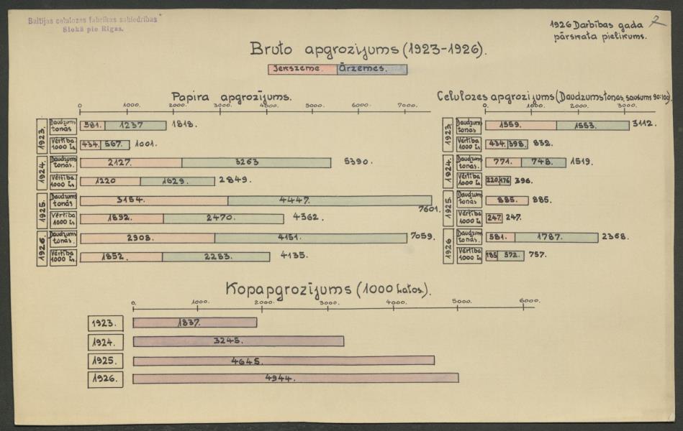Select the purple bar labeled 3245
The image size is (683, 431).
point(238,341)
